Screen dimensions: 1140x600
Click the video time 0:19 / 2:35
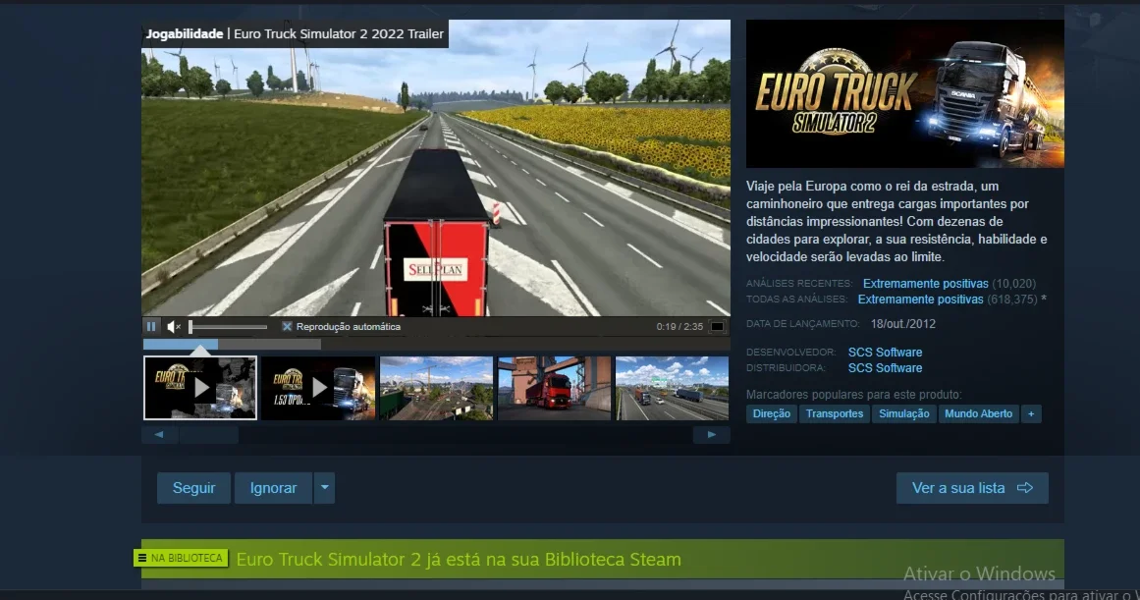click(679, 327)
